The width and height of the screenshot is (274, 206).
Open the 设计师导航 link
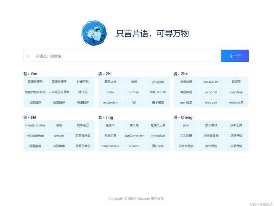(x=186, y=146)
